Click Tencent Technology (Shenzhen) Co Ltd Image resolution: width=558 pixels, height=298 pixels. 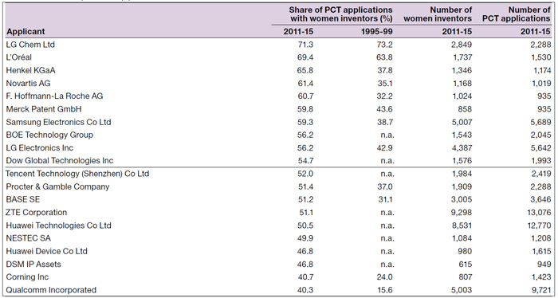pos(77,174)
